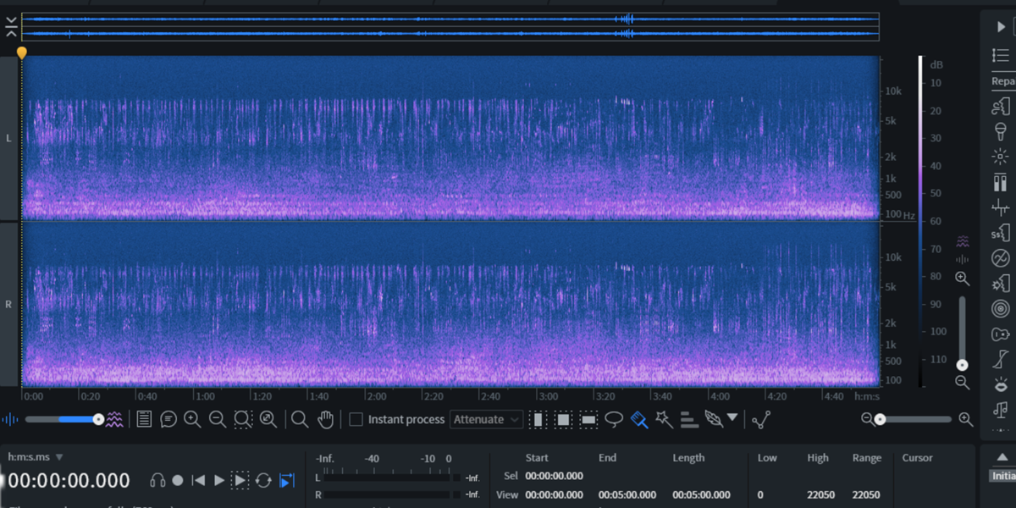Click the horizontal zoom slider handle
Viewport: 1016px width, 508px height.
(x=881, y=419)
